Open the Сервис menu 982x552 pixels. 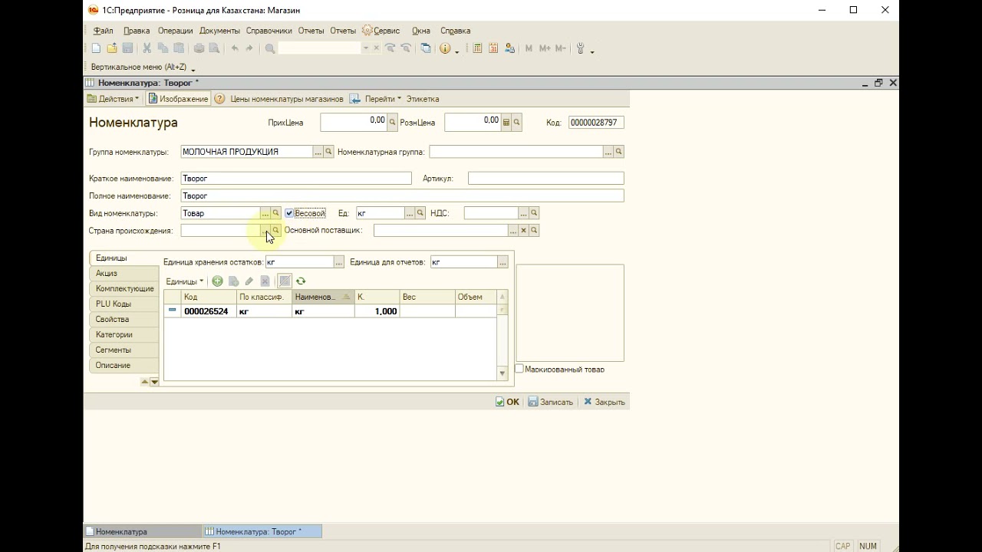(381, 31)
